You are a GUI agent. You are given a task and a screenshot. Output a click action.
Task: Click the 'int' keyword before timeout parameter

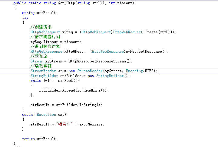click(x=112, y=3)
